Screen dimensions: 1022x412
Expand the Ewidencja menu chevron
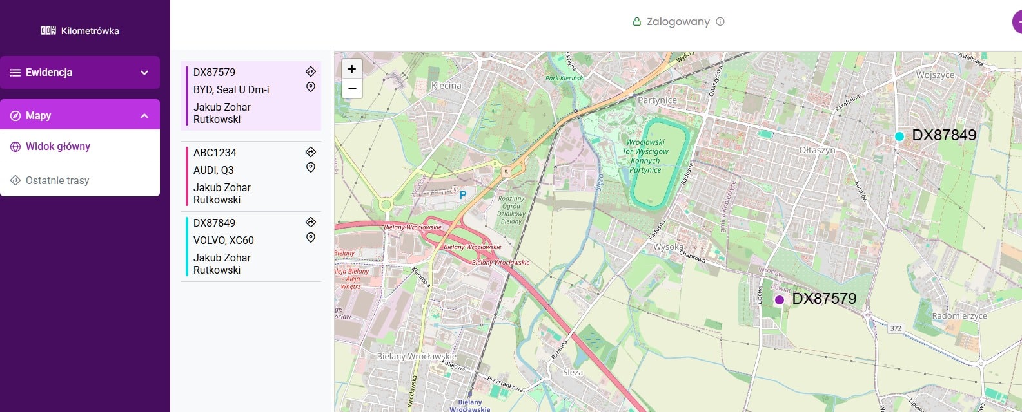(x=144, y=73)
